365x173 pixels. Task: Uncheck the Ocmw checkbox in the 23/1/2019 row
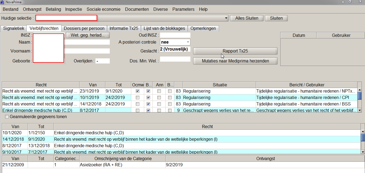click(138, 91)
